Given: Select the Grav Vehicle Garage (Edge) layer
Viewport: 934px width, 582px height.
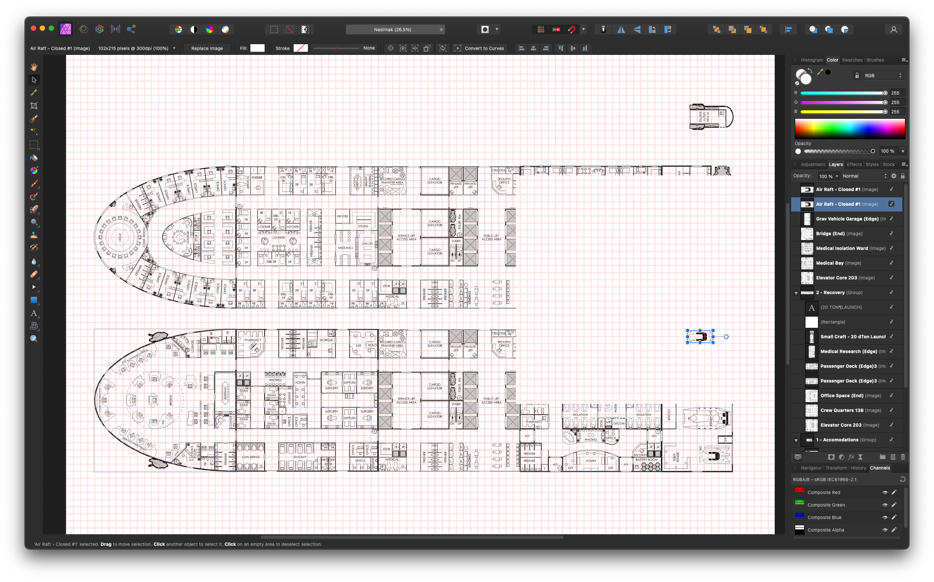Looking at the screenshot, I should click(x=847, y=219).
